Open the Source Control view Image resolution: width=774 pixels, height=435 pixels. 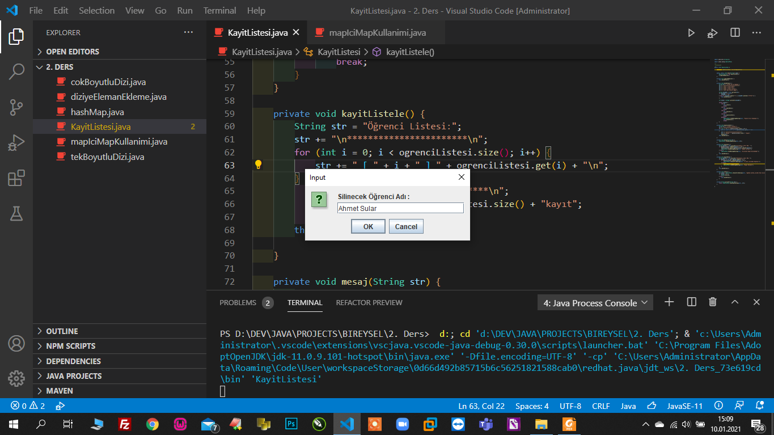click(x=16, y=107)
